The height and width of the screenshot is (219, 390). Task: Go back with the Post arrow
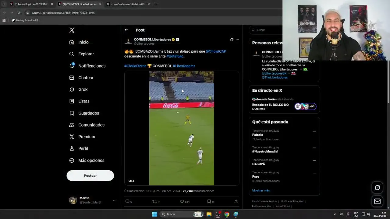(126, 30)
